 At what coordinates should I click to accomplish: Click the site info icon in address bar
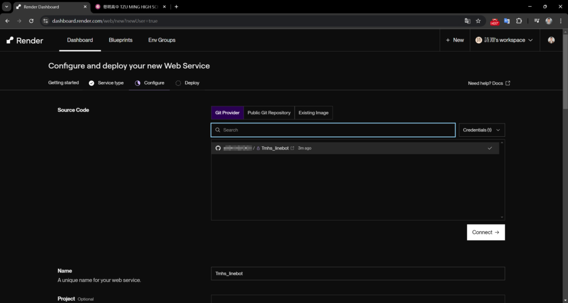[45, 21]
